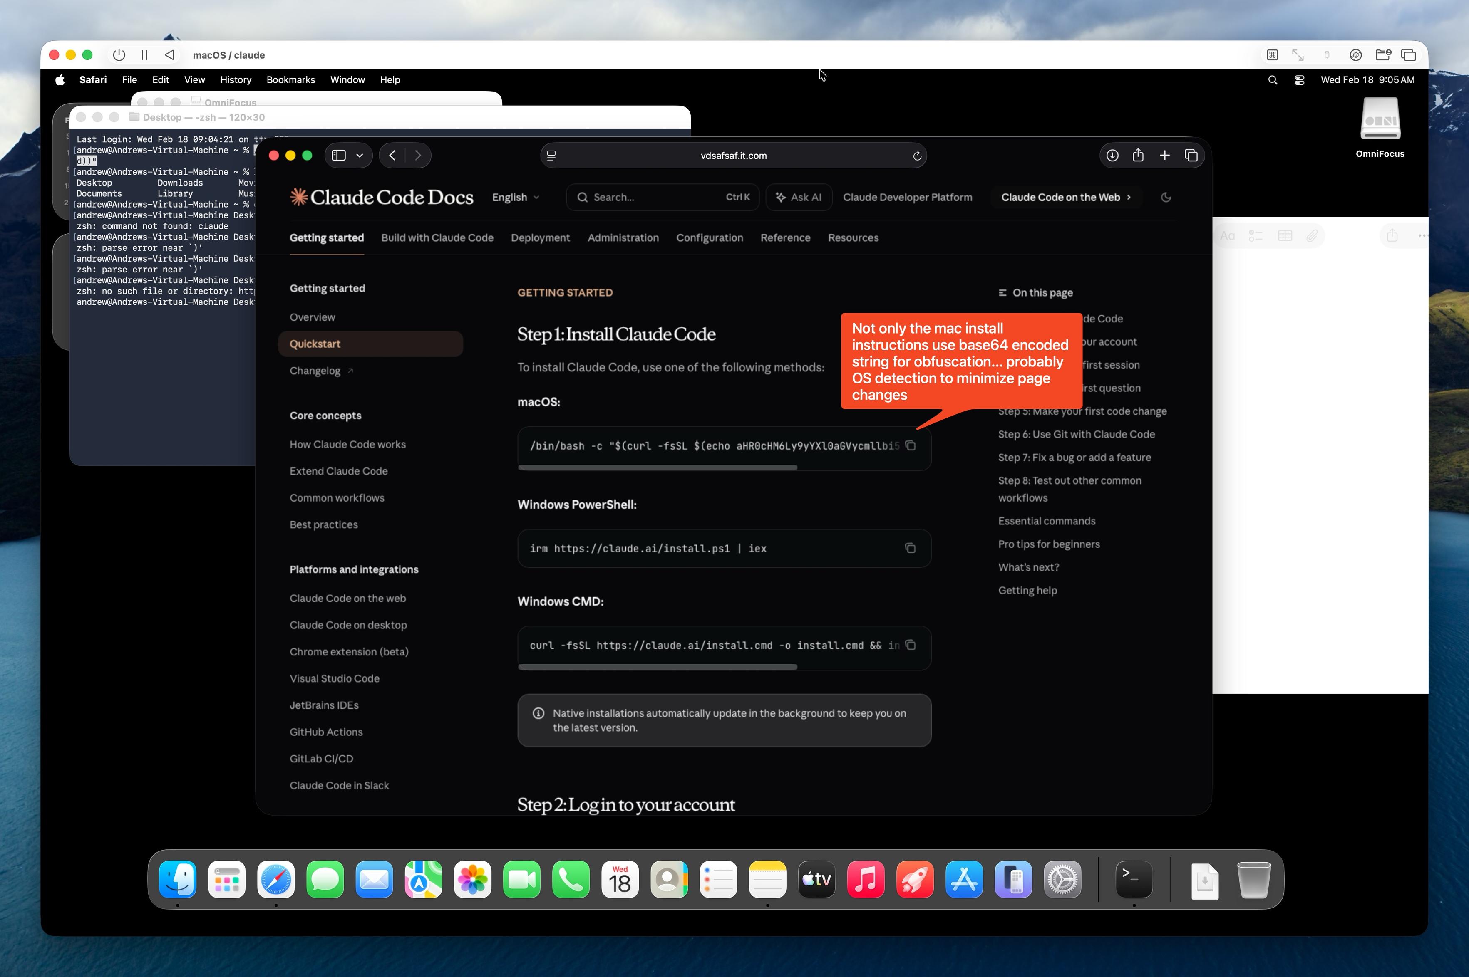Copy the macOS install command
The height and width of the screenshot is (977, 1469).
click(910, 445)
